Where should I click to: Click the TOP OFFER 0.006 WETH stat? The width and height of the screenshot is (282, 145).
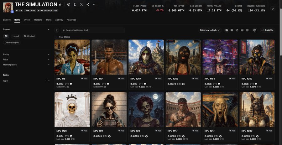point(176,8)
